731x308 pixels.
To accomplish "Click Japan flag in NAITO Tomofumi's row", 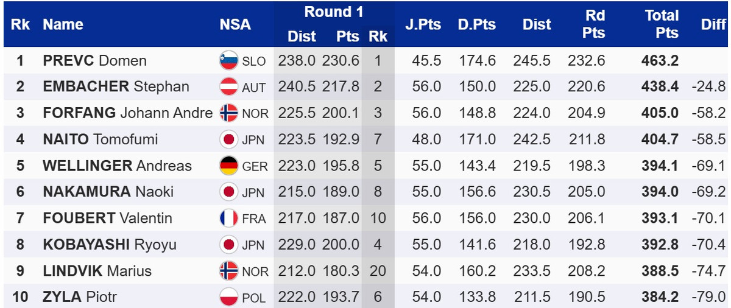I will 228,139.
